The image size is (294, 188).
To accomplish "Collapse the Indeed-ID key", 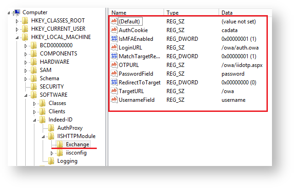I will [34, 120].
